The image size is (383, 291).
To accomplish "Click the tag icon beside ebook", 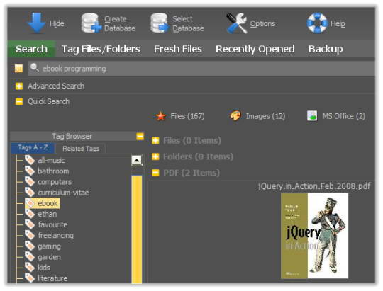I will point(30,203).
